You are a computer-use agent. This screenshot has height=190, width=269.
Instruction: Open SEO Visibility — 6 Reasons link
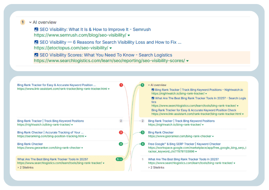click(x=111, y=42)
